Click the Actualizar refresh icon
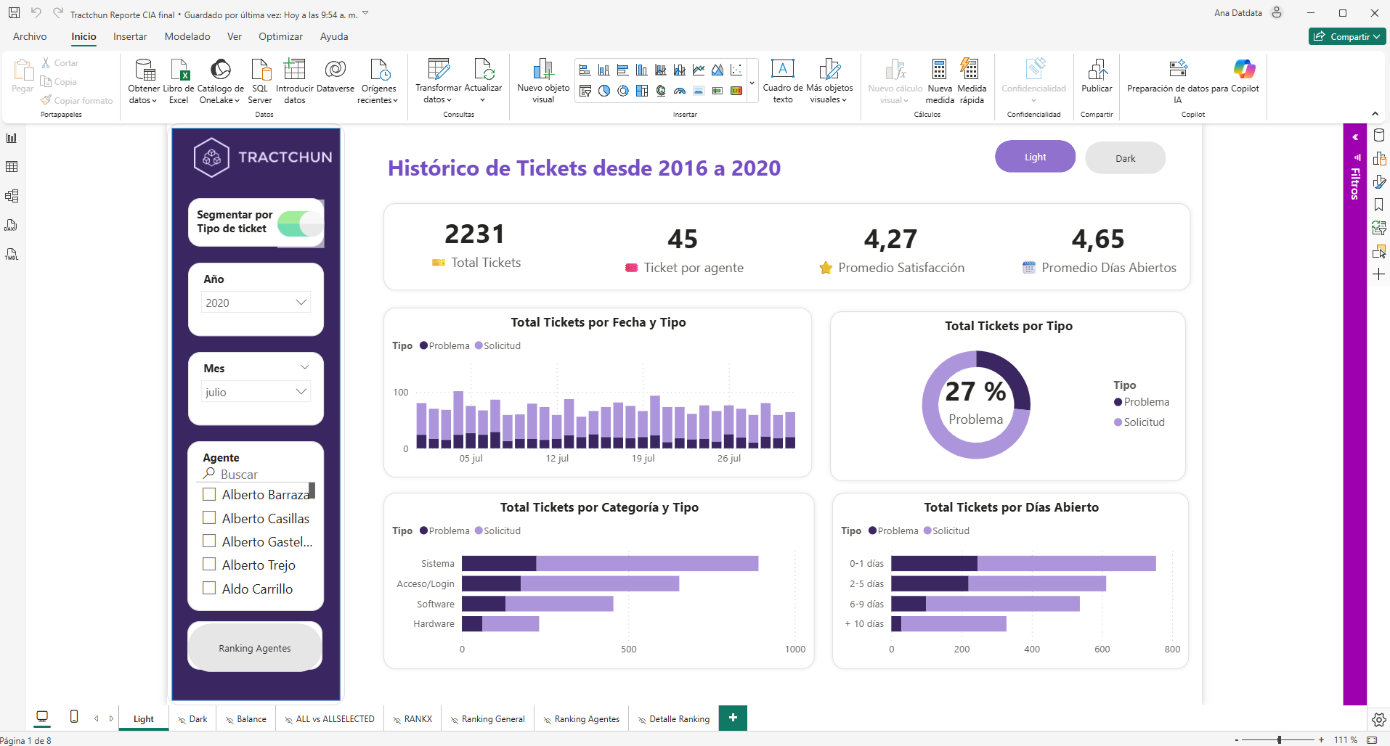The image size is (1390, 746). coord(484,69)
